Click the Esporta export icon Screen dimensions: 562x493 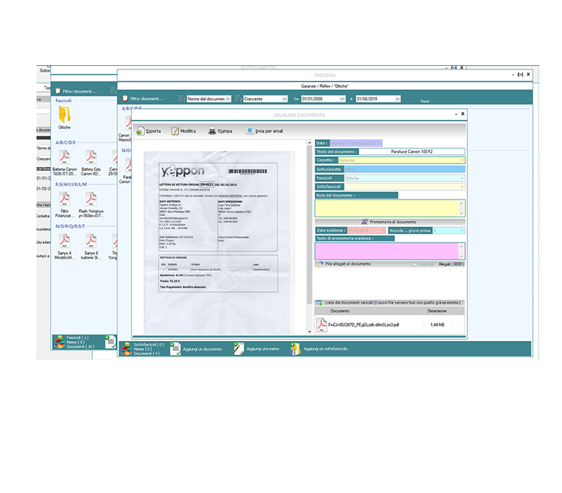tap(140, 130)
